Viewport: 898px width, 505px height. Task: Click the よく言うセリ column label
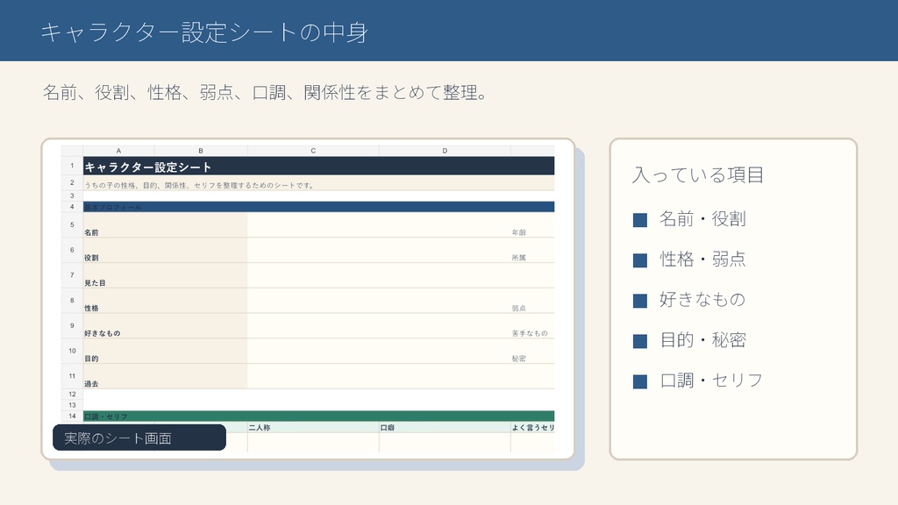[532, 428]
